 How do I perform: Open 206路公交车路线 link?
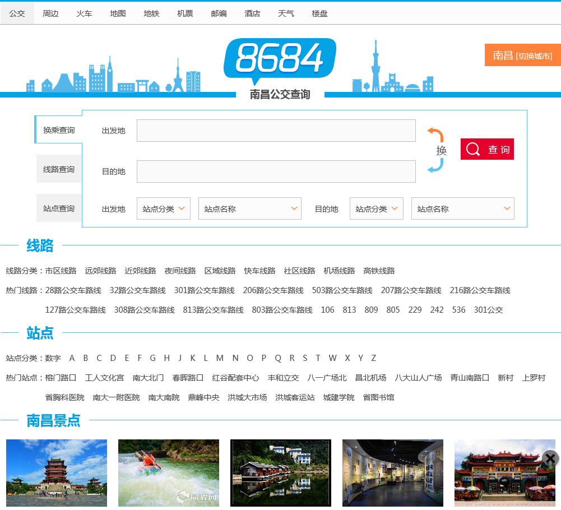click(x=273, y=290)
